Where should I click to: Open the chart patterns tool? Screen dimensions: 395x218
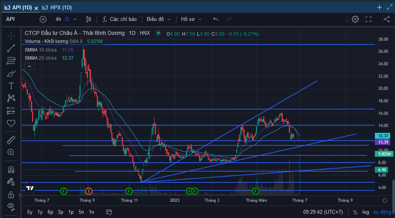coord(11,98)
